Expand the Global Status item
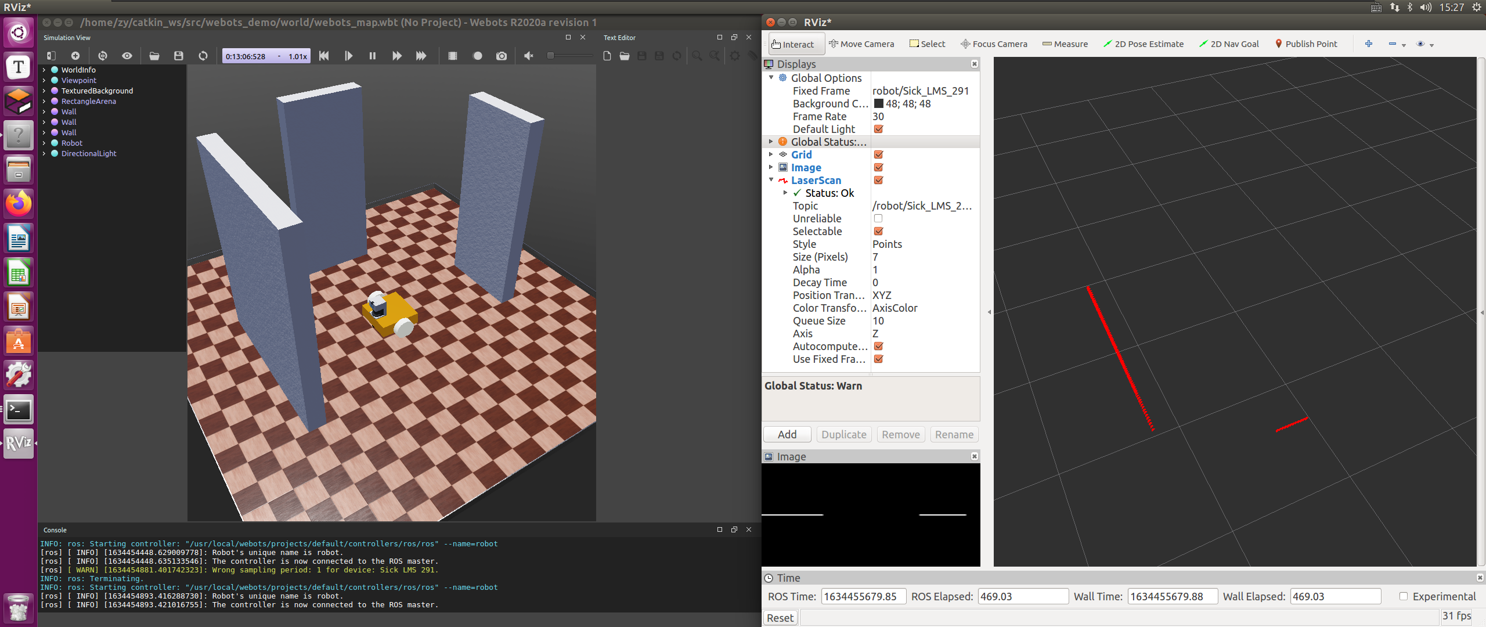 click(x=771, y=142)
